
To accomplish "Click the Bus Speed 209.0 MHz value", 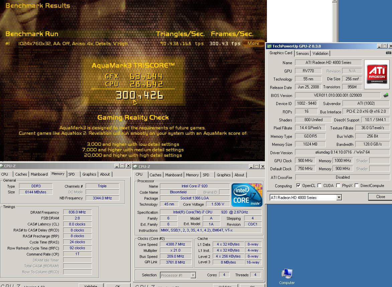I will pos(176,256).
